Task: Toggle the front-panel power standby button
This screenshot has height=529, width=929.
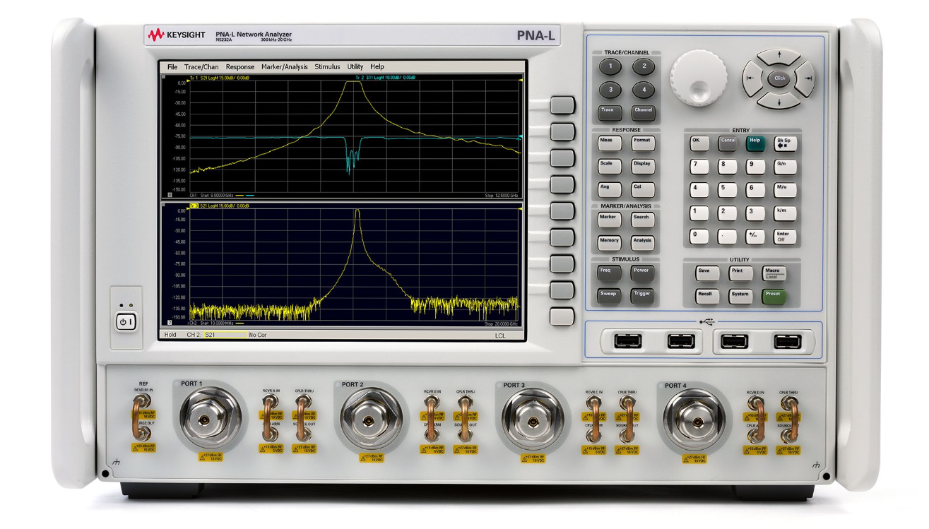Action: click(126, 322)
